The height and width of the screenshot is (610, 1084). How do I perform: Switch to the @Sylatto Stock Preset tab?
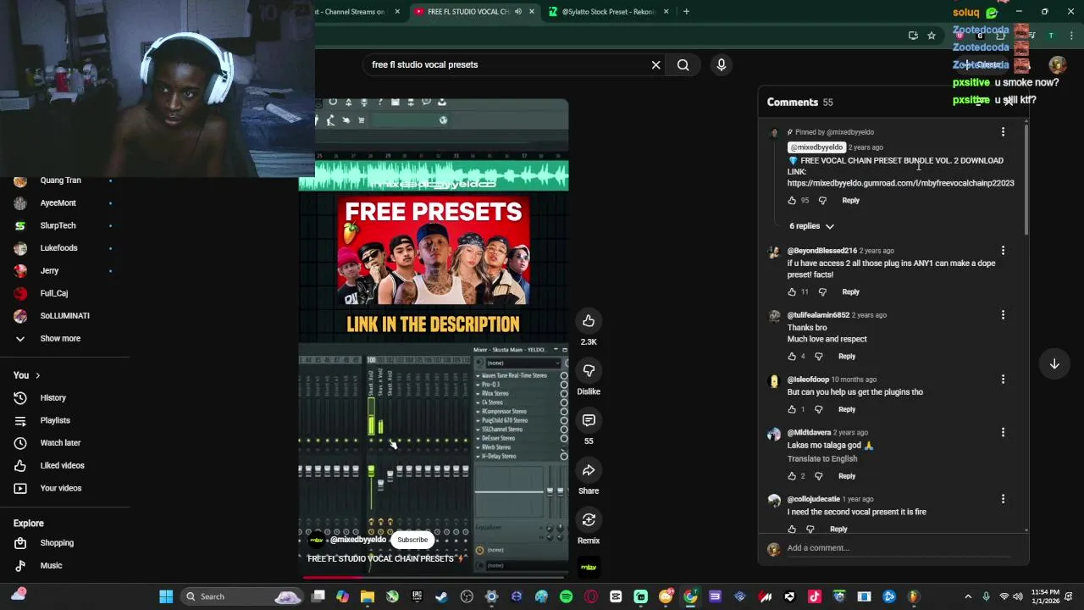(608, 12)
